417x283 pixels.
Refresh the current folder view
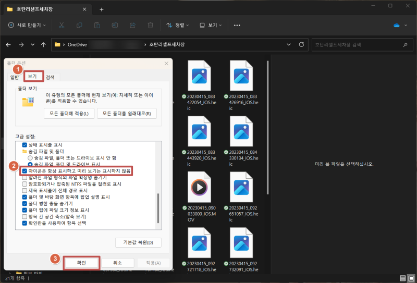tap(301, 44)
